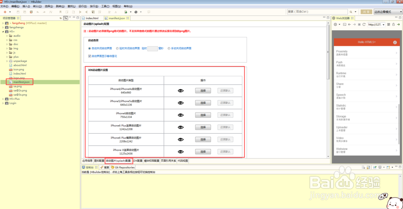The image size is (403, 209).
Task: Preview iPhone4/iPhone4s splash image via eye icon
Action: coord(181,91)
